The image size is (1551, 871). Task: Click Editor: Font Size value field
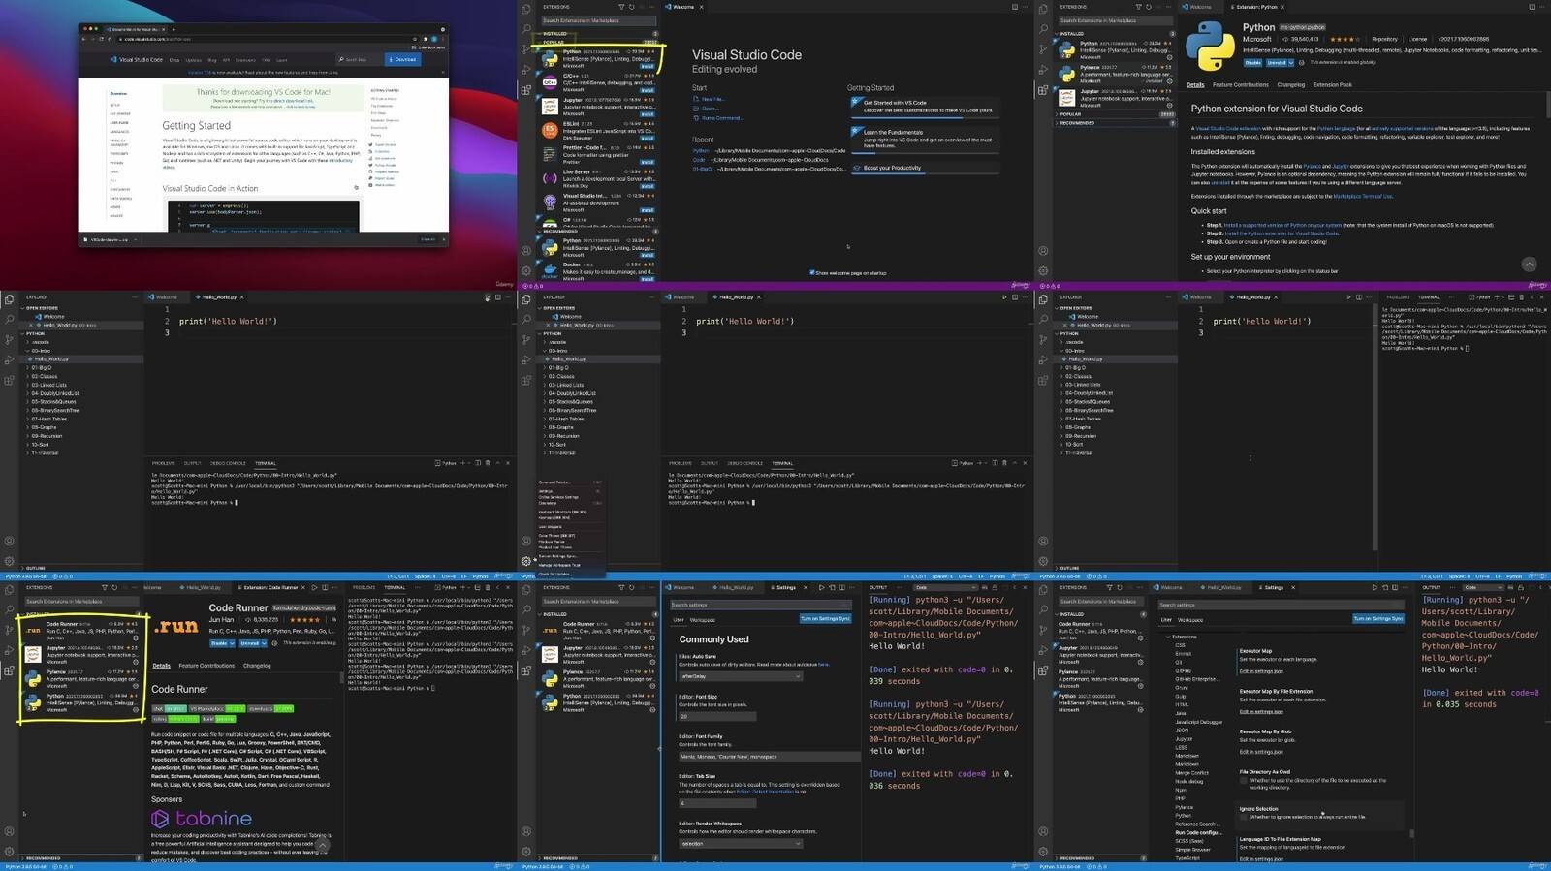point(716,716)
